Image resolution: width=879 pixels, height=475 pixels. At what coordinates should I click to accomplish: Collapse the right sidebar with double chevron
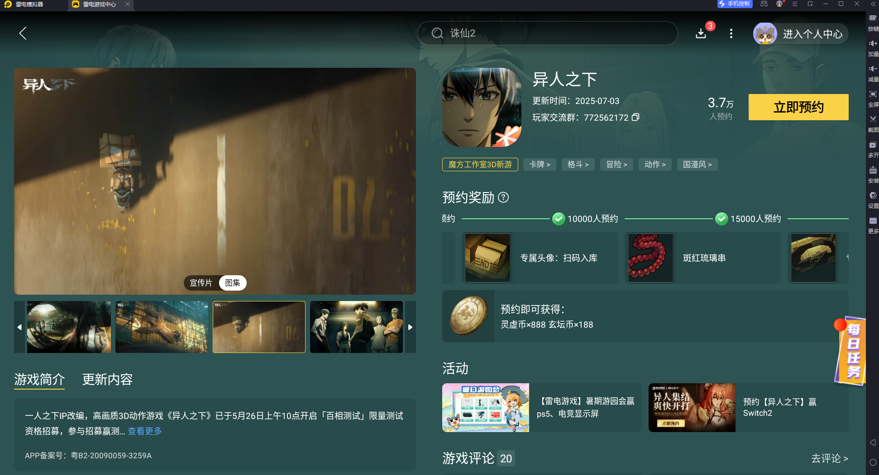873,4
